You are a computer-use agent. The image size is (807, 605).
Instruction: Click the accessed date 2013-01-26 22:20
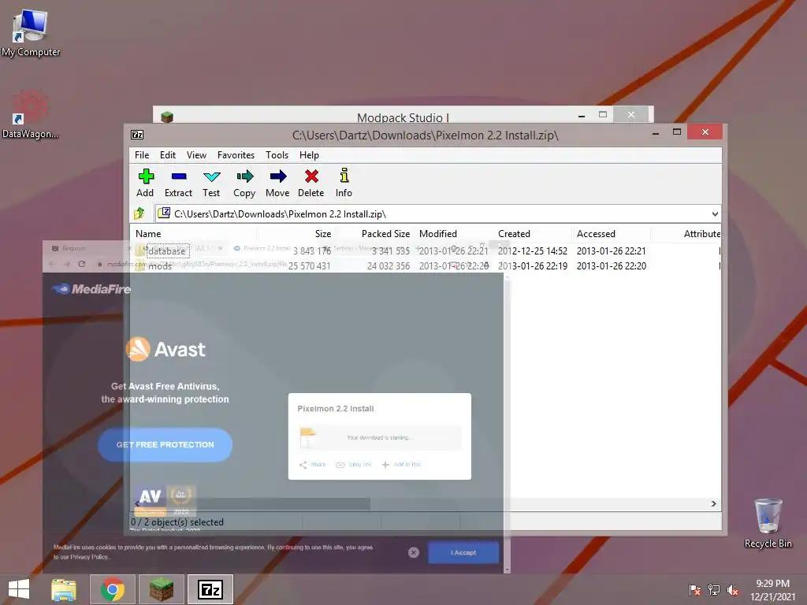click(612, 266)
